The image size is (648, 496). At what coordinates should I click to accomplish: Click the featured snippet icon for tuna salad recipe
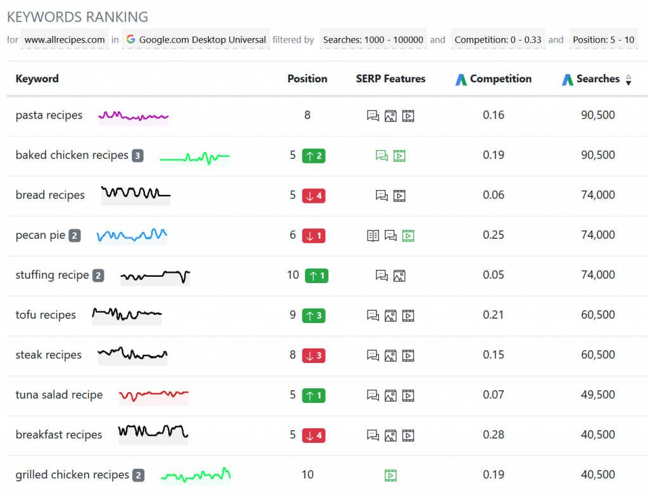(x=373, y=395)
